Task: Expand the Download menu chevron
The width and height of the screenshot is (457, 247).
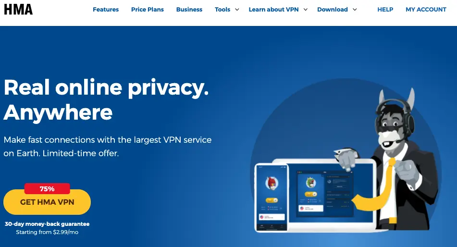Action: [355, 10]
